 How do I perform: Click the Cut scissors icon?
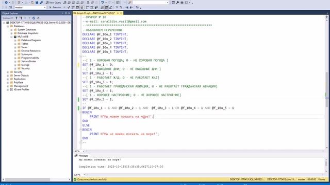pos(88,3)
